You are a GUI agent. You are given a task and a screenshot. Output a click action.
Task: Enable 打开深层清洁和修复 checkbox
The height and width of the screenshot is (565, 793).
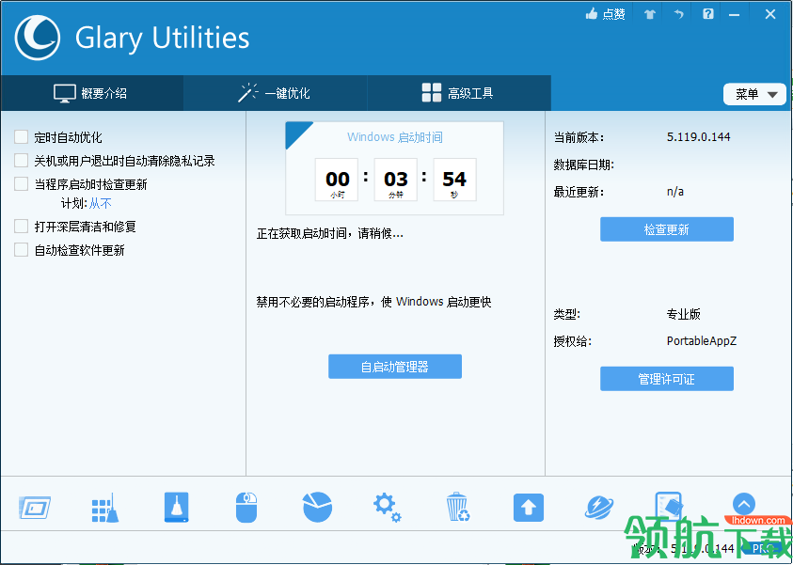[x=22, y=227]
